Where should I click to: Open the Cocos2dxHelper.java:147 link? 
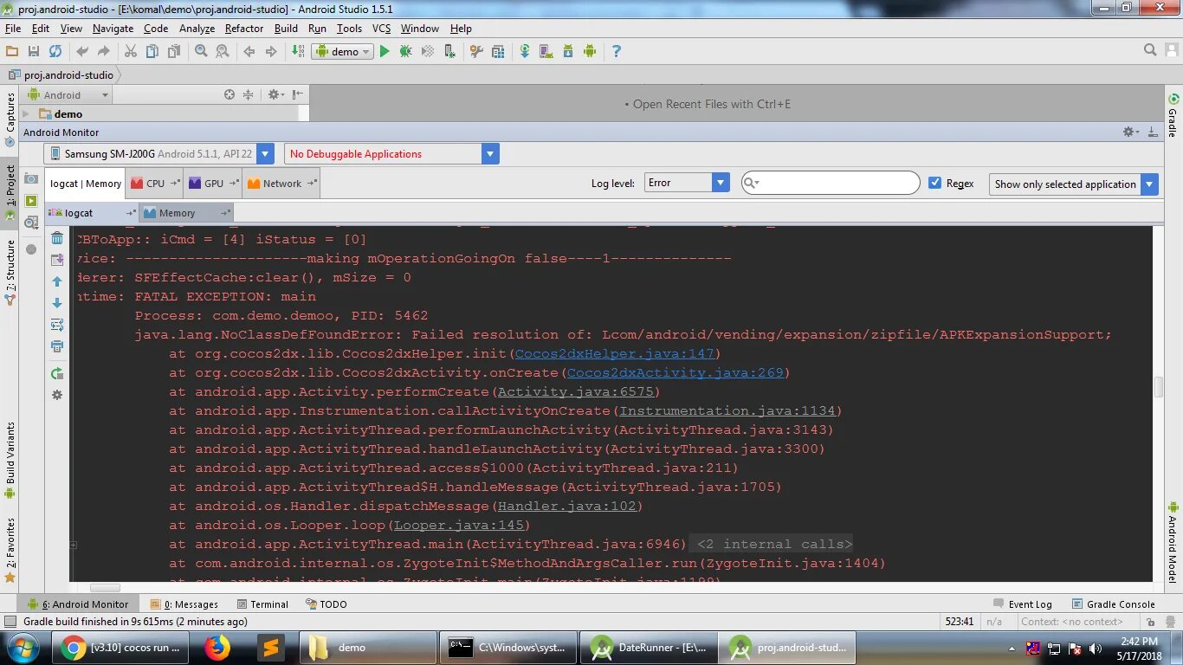pyautogui.click(x=614, y=354)
